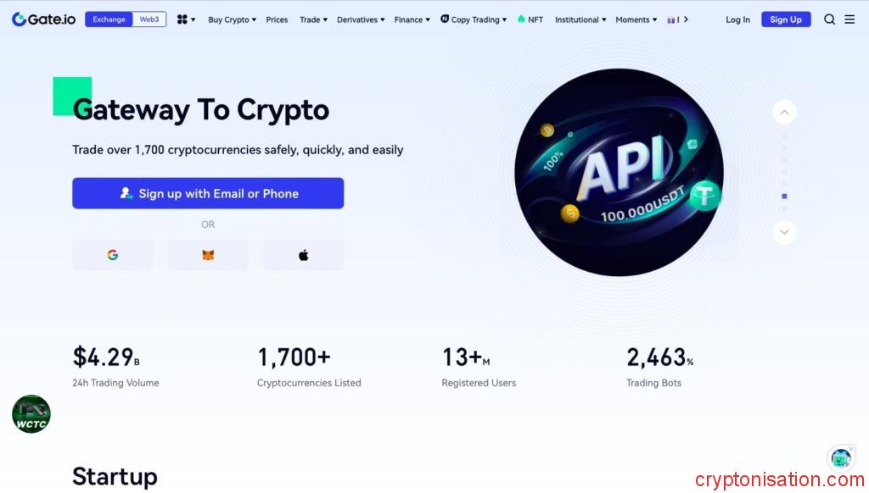Go to the Prices page

click(x=277, y=19)
